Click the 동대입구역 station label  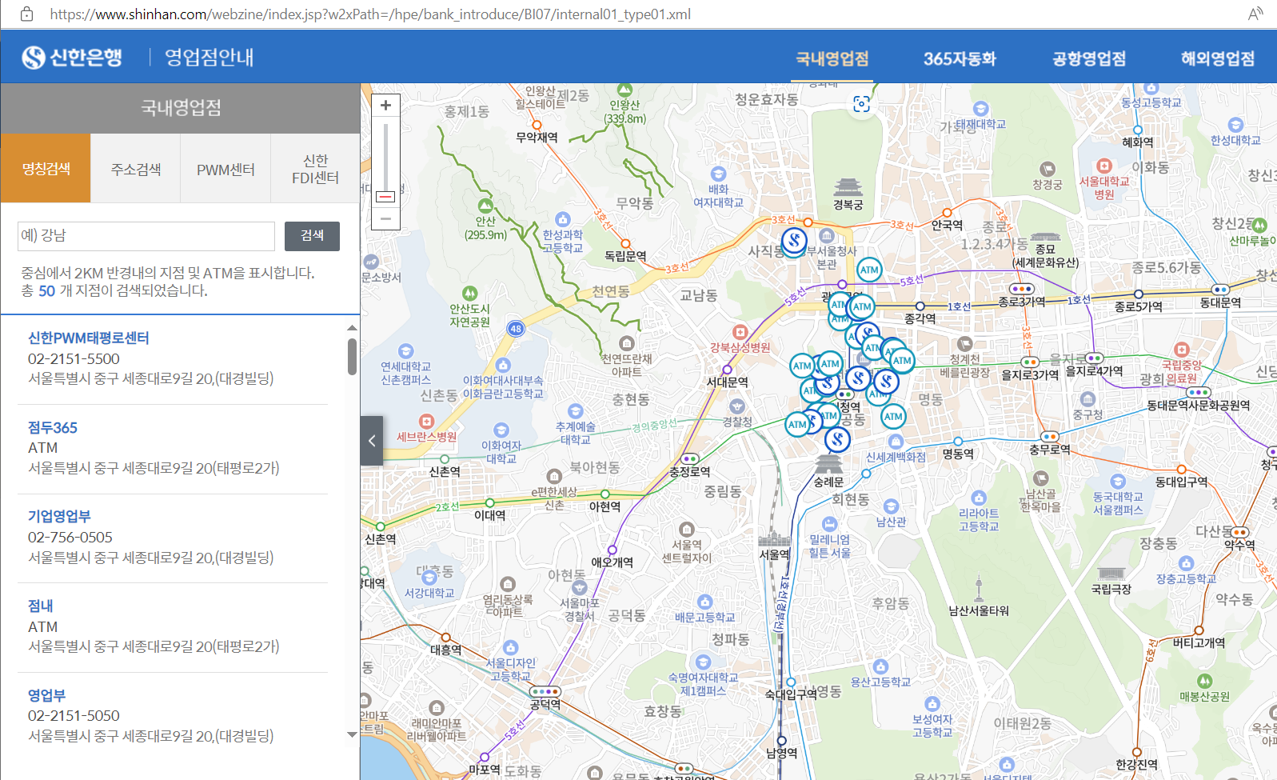1181,482
